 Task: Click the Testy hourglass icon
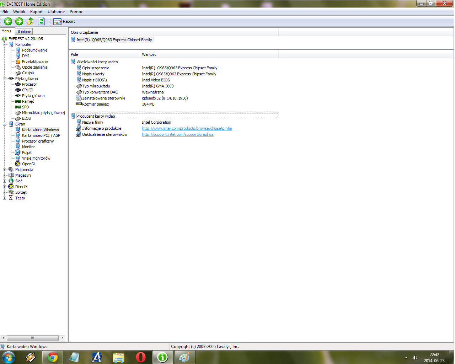11,198
